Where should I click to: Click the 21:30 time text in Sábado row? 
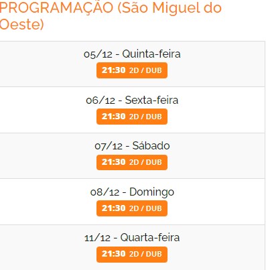(x=114, y=162)
